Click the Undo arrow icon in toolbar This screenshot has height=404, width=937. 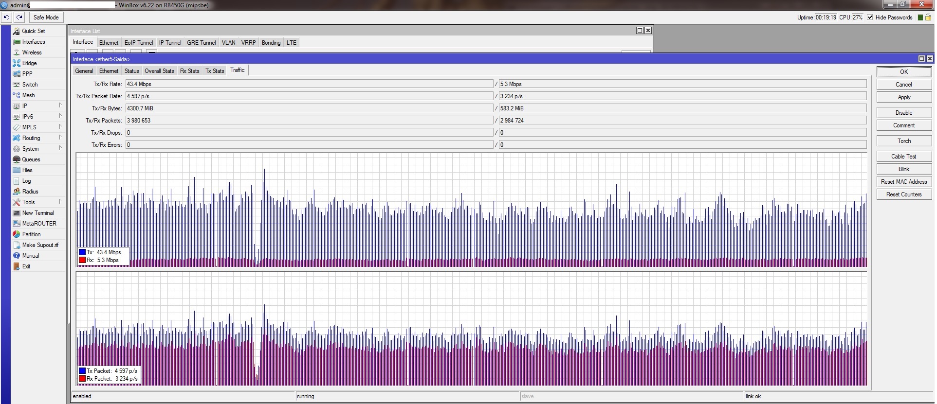[x=6, y=18]
